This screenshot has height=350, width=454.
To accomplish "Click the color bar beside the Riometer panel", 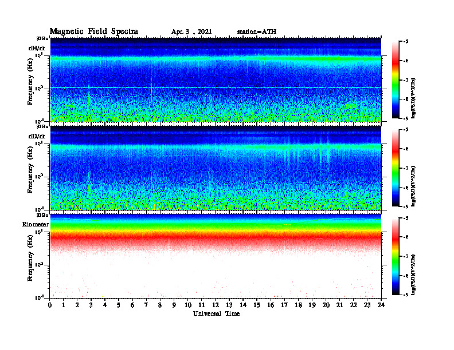I will 395,256.
